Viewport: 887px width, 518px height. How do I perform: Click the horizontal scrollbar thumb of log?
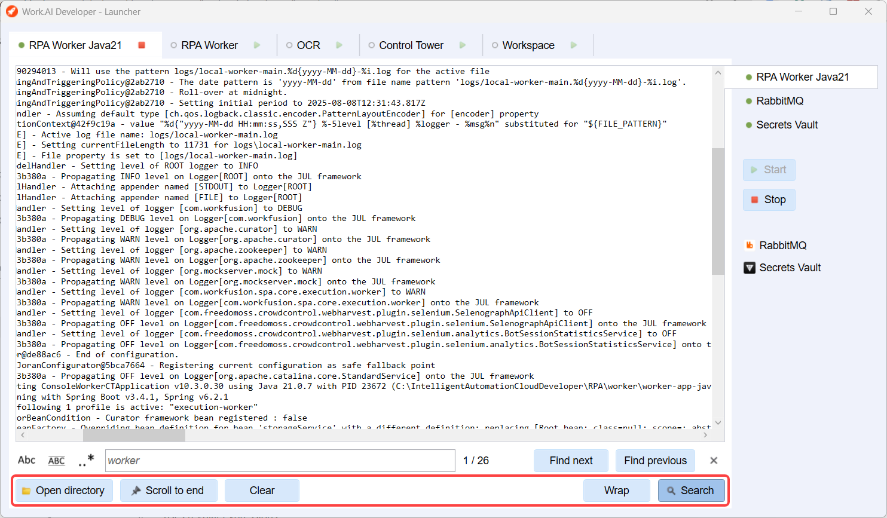pyautogui.click(x=134, y=436)
